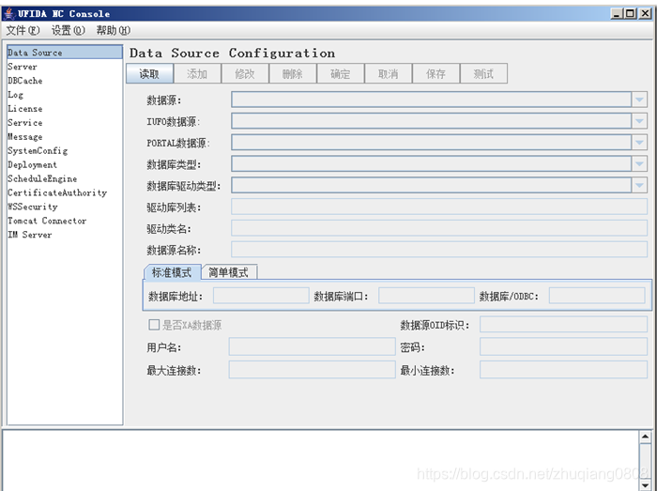Switch to the 标准模式 tab
This screenshot has width=657, height=491.
pos(172,272)
